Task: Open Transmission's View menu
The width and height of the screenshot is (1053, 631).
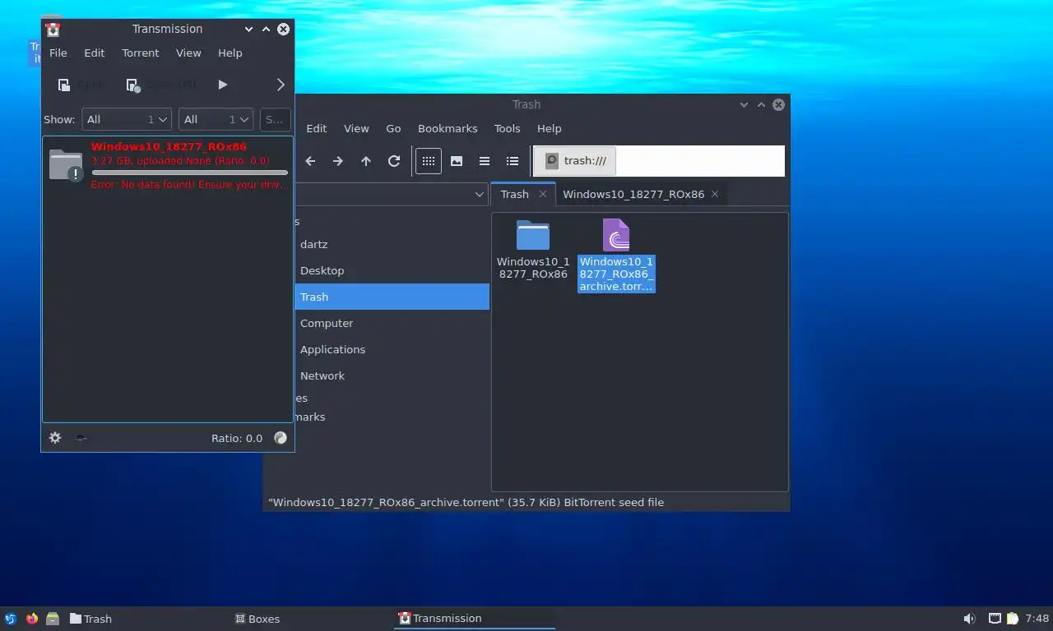Action: pos(188,53)
